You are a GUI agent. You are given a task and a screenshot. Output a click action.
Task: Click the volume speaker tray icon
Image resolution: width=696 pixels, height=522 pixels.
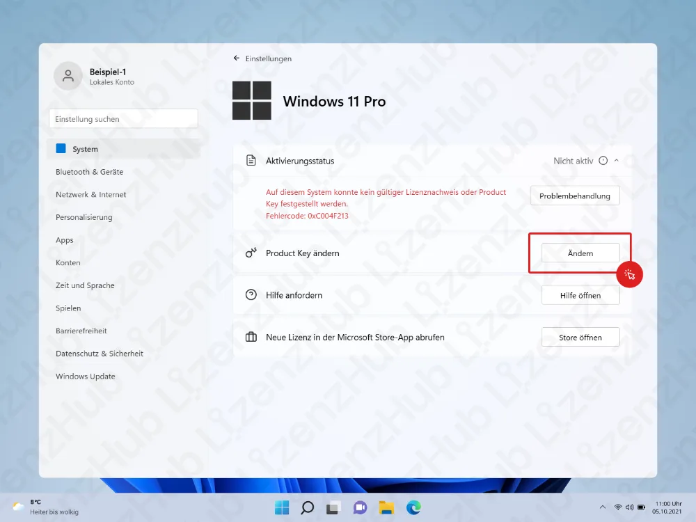coord(629,507)
